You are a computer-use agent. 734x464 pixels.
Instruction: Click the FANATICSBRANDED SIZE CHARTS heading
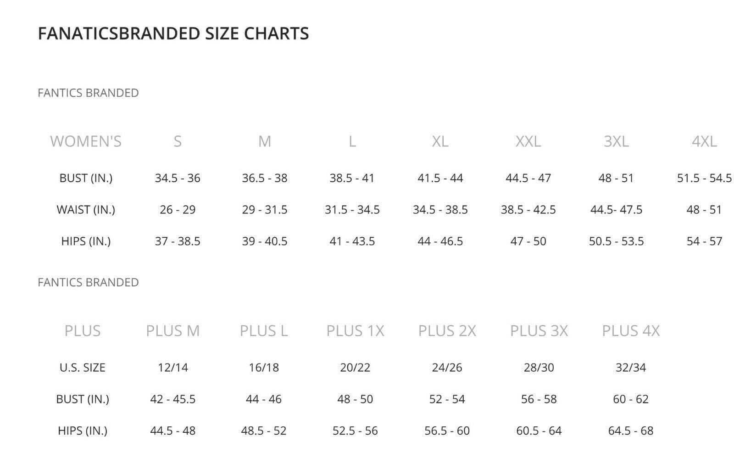(173, 34)
